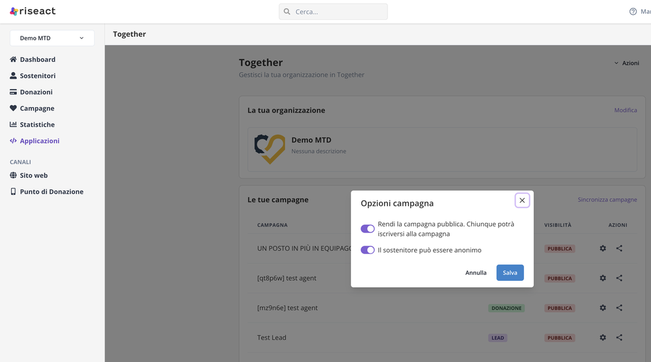The width and height of the screenshot is (651, 362).
Task: Open the Demo MTD organization dropdown
Action: tap(52, 38)
